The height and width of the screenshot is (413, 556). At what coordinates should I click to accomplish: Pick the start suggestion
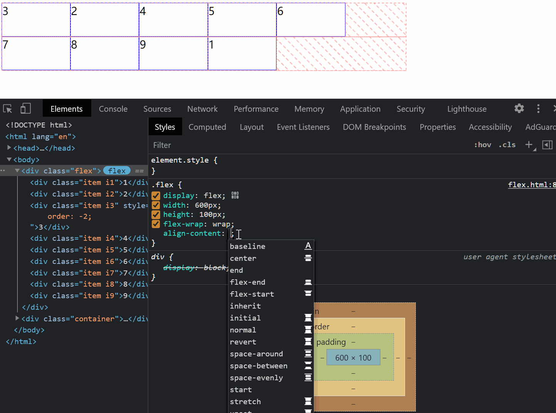[x=271, y=389]
